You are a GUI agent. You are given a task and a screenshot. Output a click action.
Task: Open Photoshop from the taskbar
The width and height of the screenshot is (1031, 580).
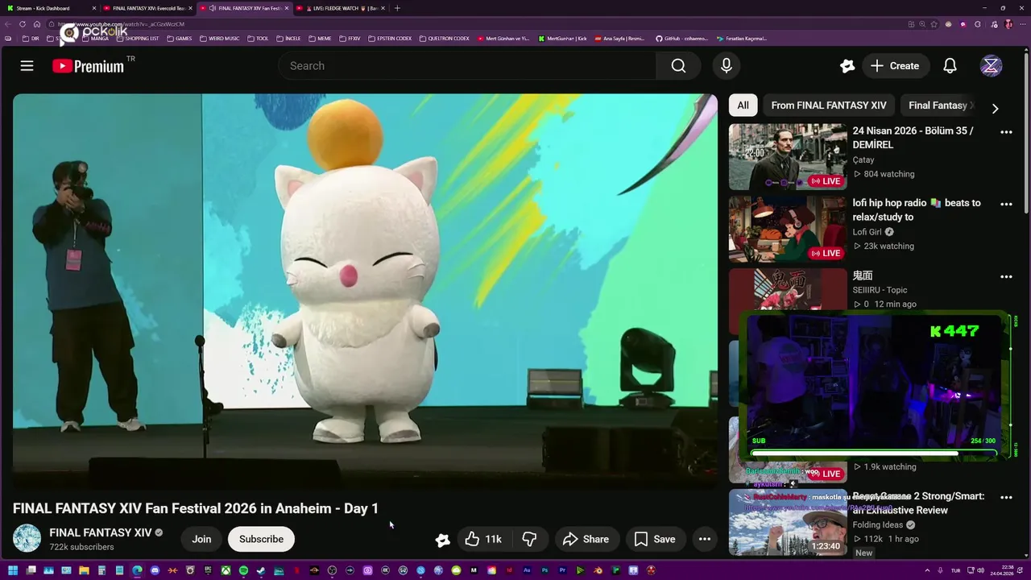[x=544, y=571]
